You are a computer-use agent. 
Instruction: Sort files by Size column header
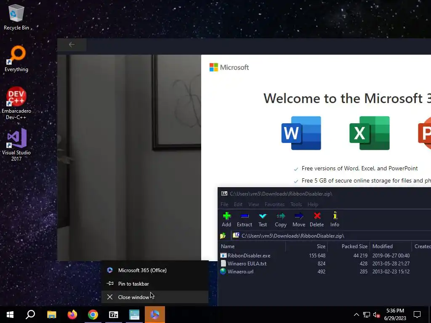click(x=307, y=246)
